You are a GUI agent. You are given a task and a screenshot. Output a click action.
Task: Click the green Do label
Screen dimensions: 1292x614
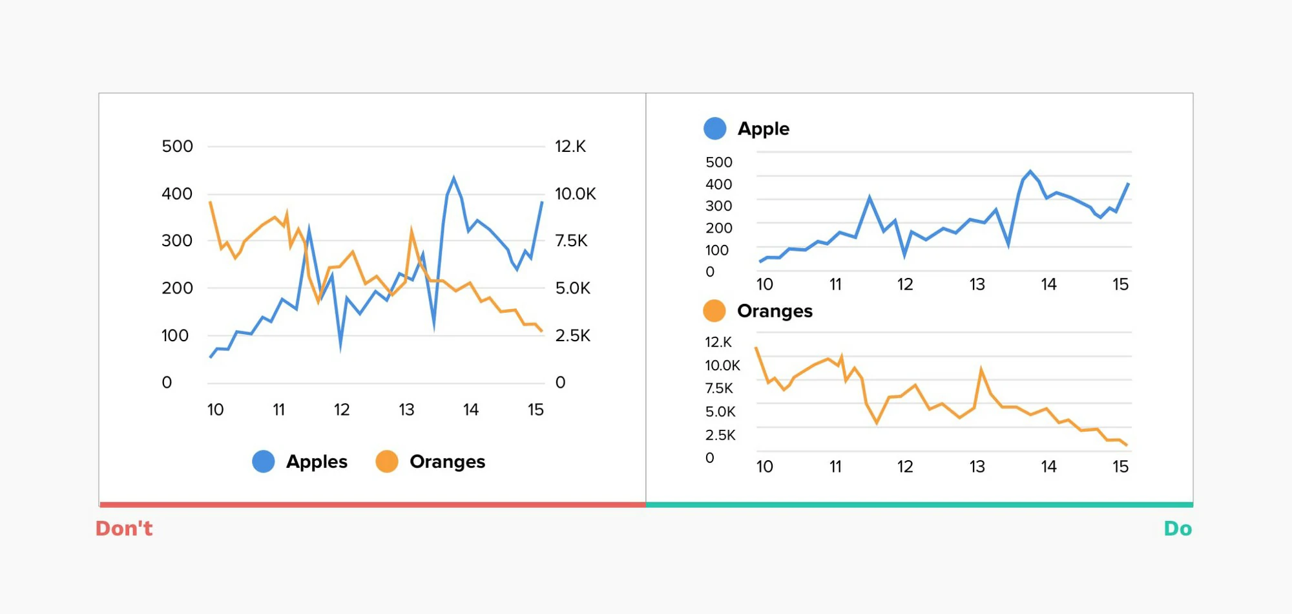pos(1178,529)
